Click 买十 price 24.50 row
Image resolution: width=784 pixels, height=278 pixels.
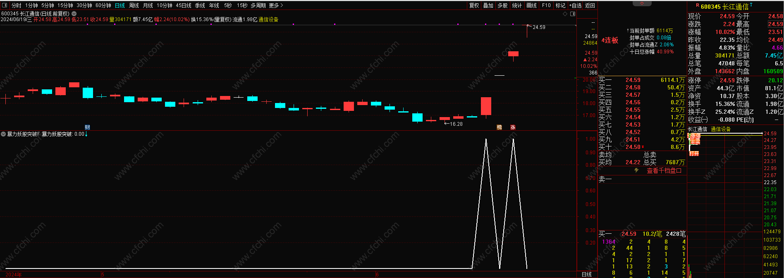click(642, 147)
